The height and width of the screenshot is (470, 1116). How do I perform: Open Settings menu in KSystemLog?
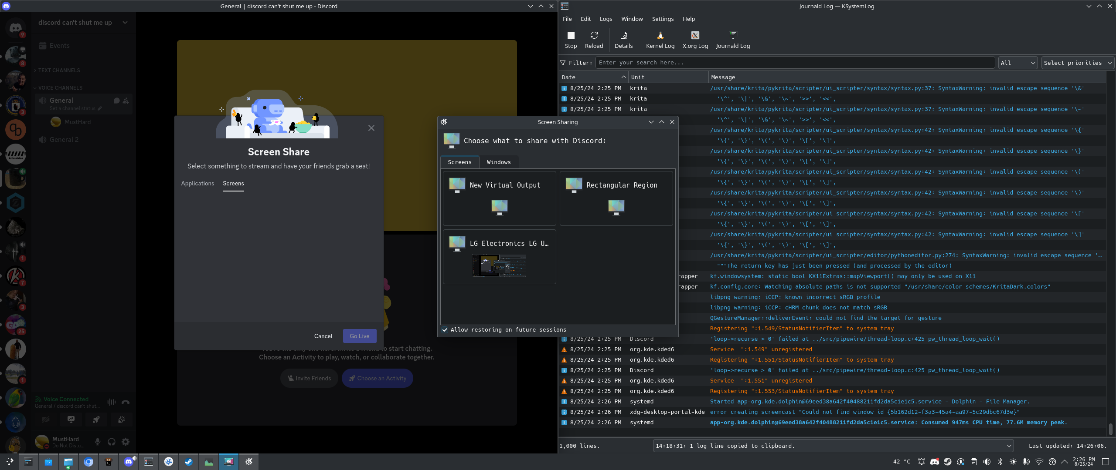(663, 19)
